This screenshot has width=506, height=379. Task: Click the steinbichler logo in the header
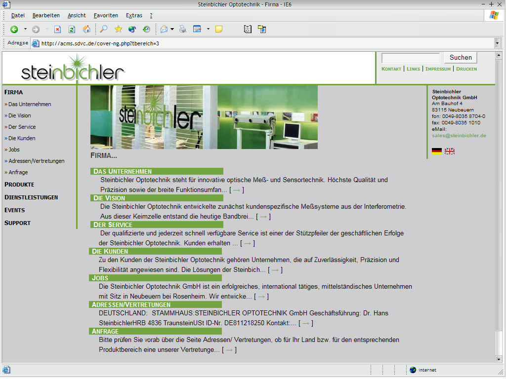(73, 68)
